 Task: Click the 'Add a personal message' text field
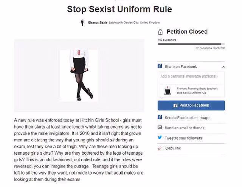[191, 77]
